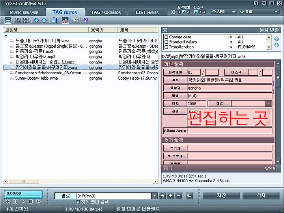
Task: Stop the audio playback
Action: (31, 202)
